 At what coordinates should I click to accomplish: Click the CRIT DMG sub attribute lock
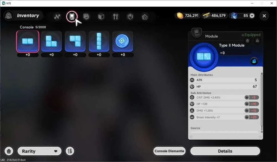(247, 97)
